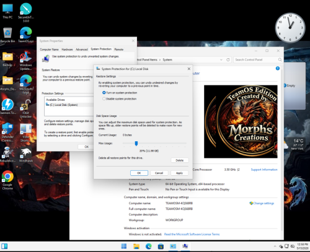The image size is (310, 252).
Task: Click the blue help icon in Control Panel
Action: [x=278, y=68]
